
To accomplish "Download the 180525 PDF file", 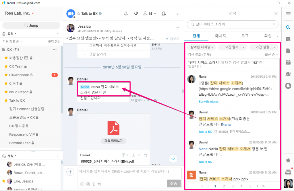I will click(133, 155).
